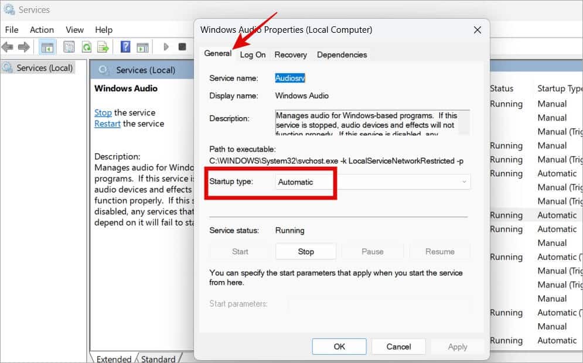Toggle the Show/Hide Console Tree toolbar icon
The width and height of the screenshot is (583, 363).
47,47
